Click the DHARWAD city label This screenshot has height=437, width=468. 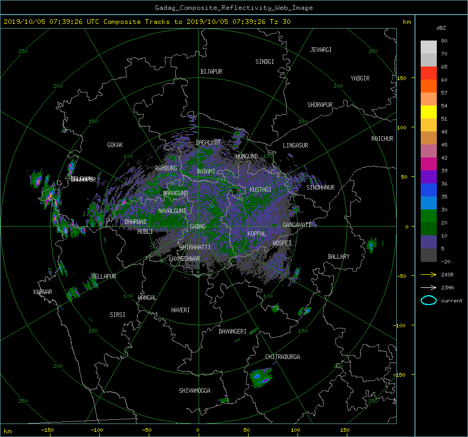pos(135,222)
